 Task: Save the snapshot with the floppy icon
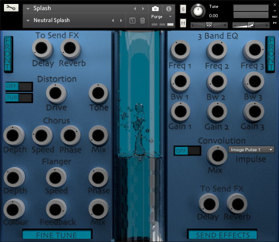(132, 20)
